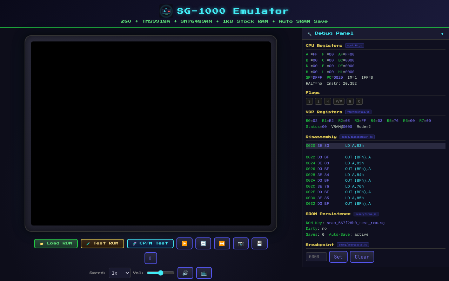
Task: Select disassembly line 0028 LD A,84h
Action: [376, 175]
